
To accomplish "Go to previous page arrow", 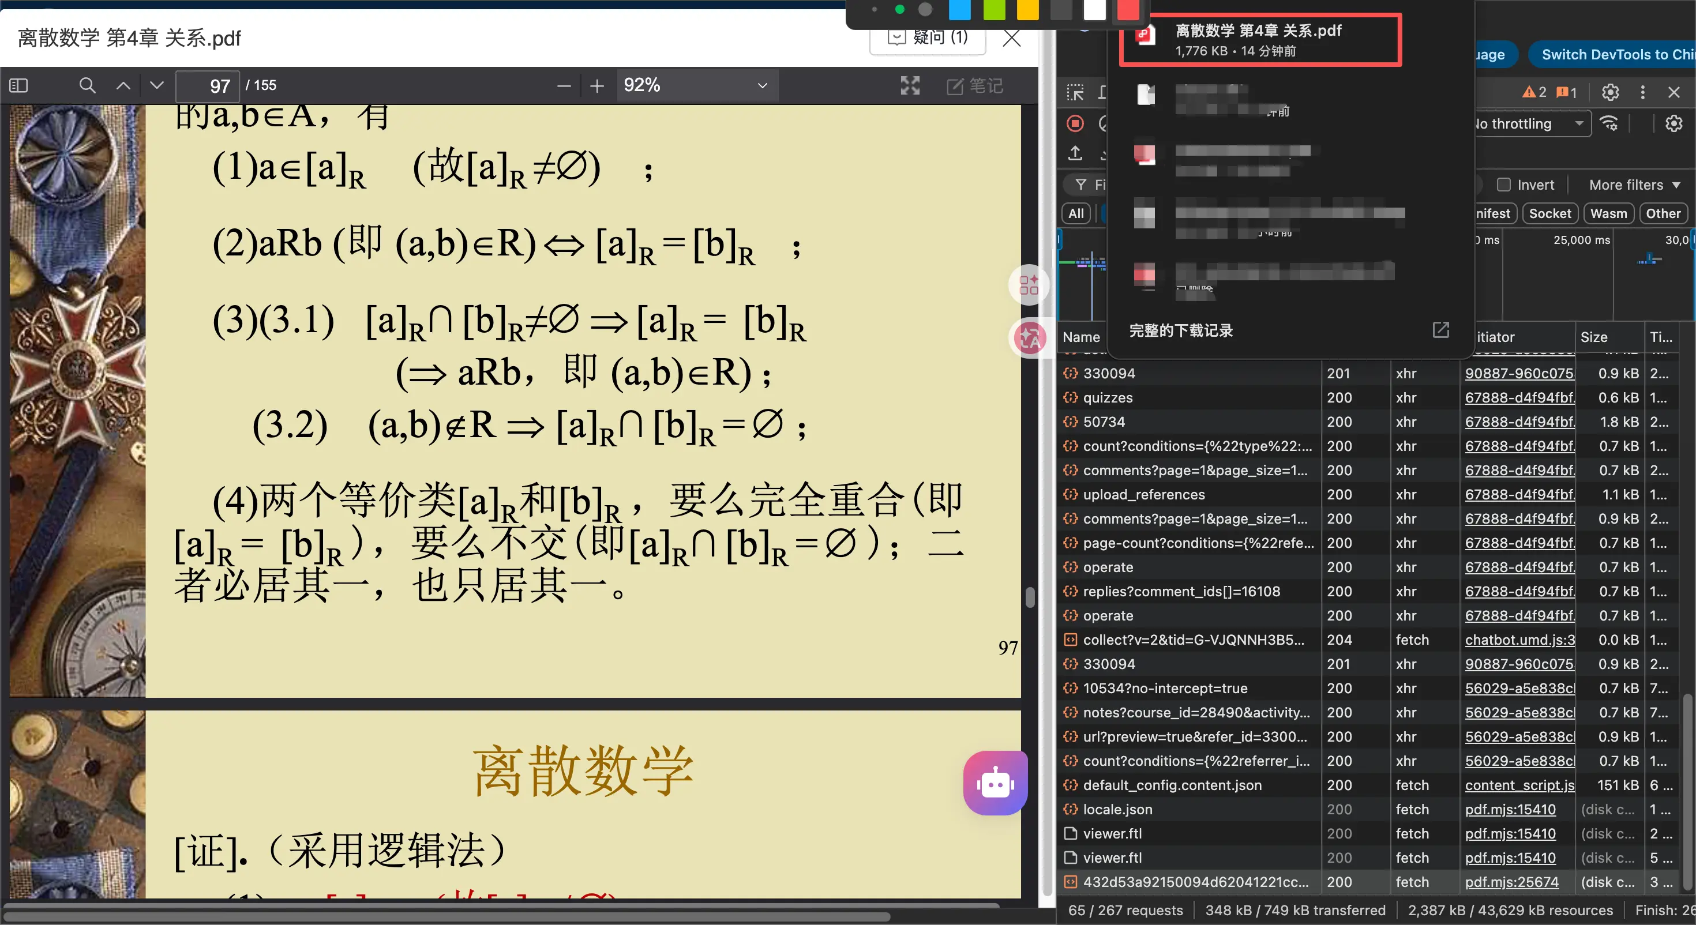I will click(x=123, y=85).
